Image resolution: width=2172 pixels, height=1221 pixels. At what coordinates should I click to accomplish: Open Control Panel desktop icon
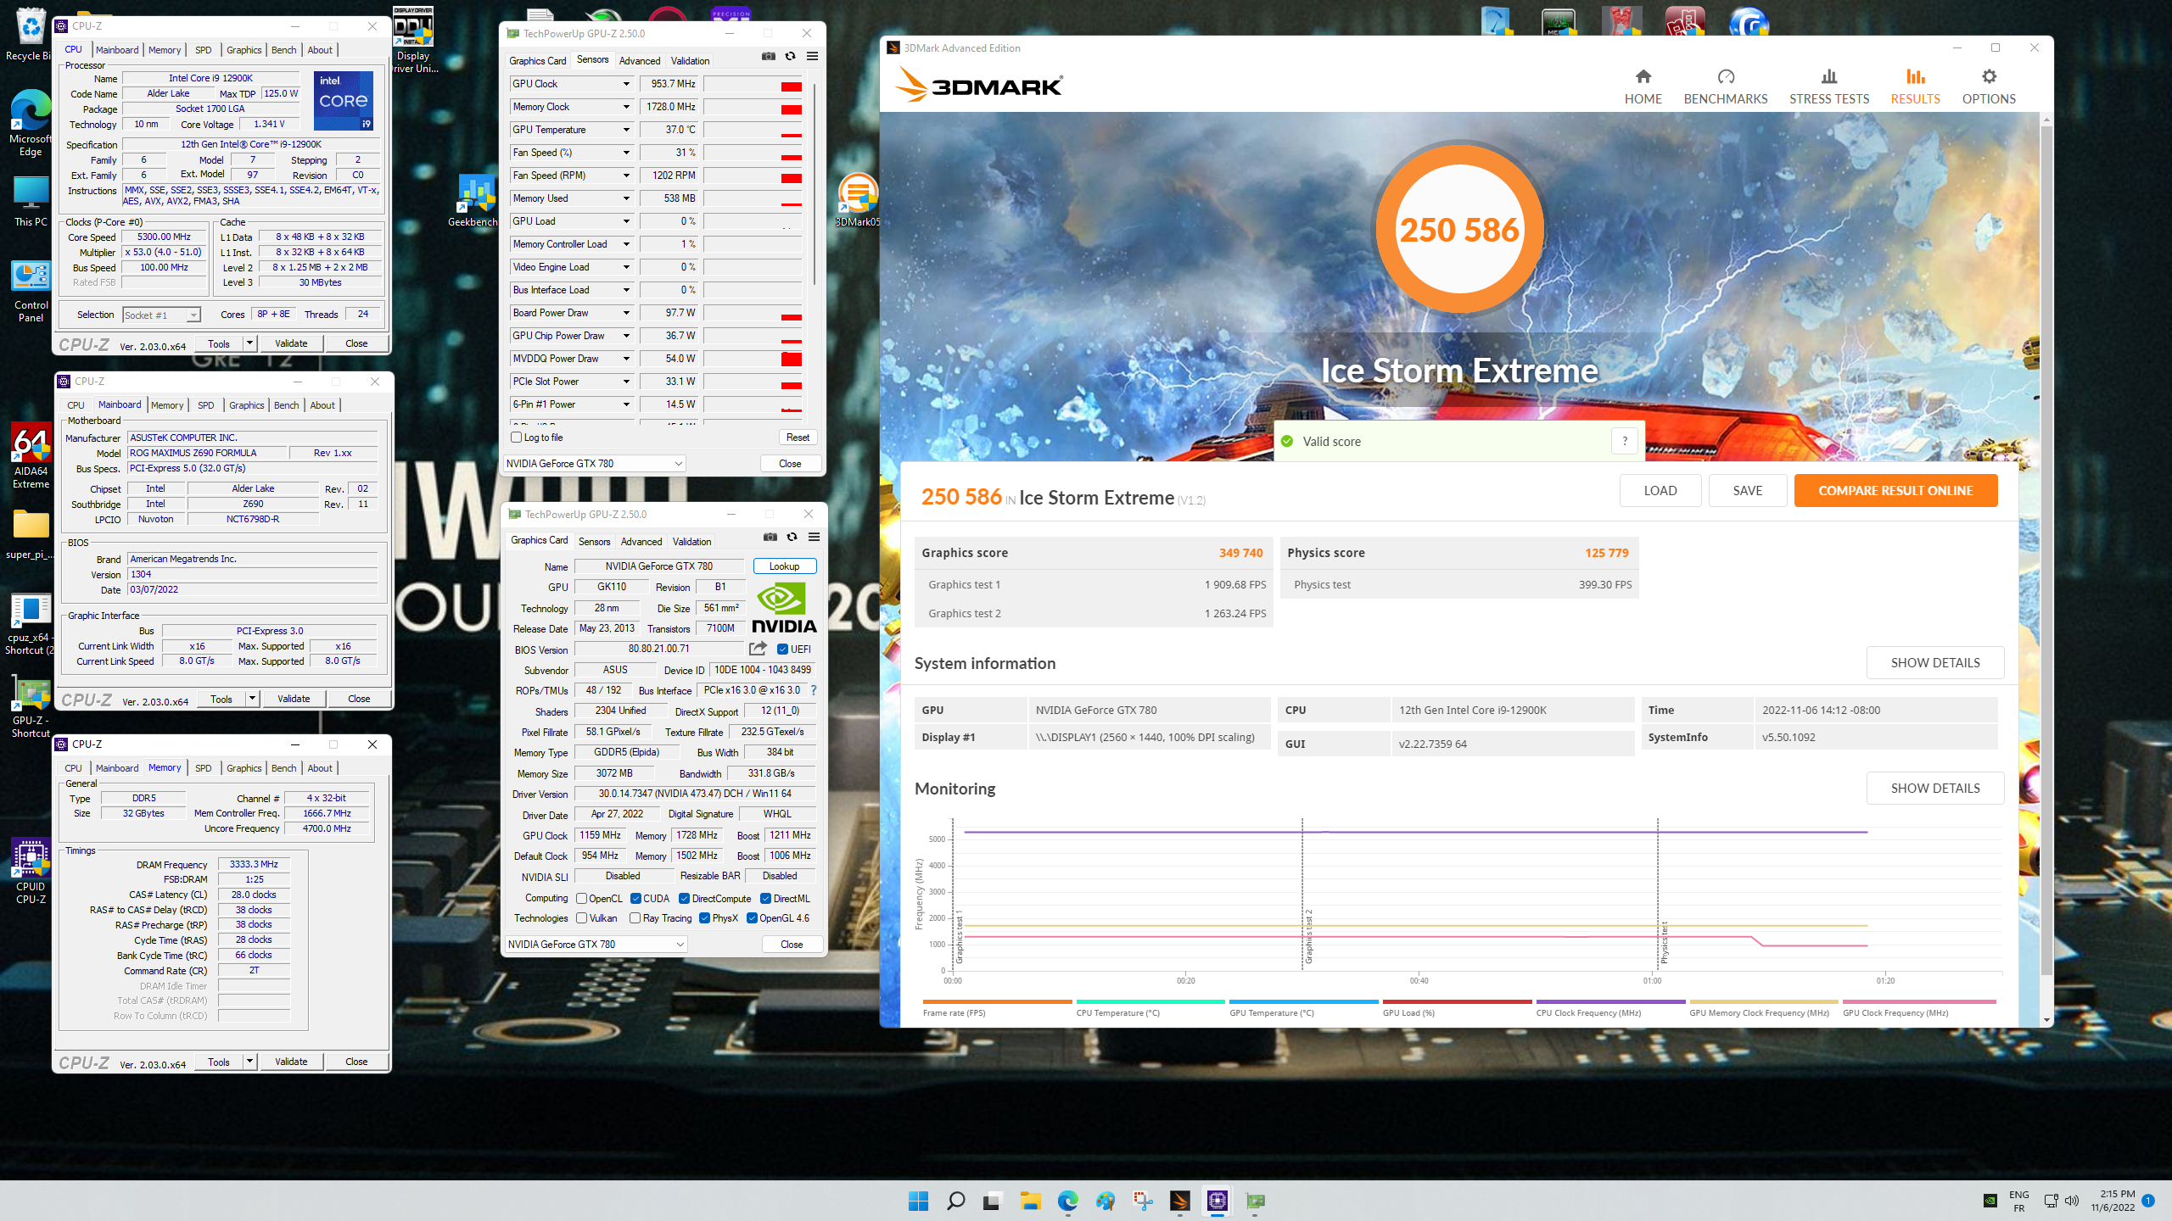pos(31,293)
